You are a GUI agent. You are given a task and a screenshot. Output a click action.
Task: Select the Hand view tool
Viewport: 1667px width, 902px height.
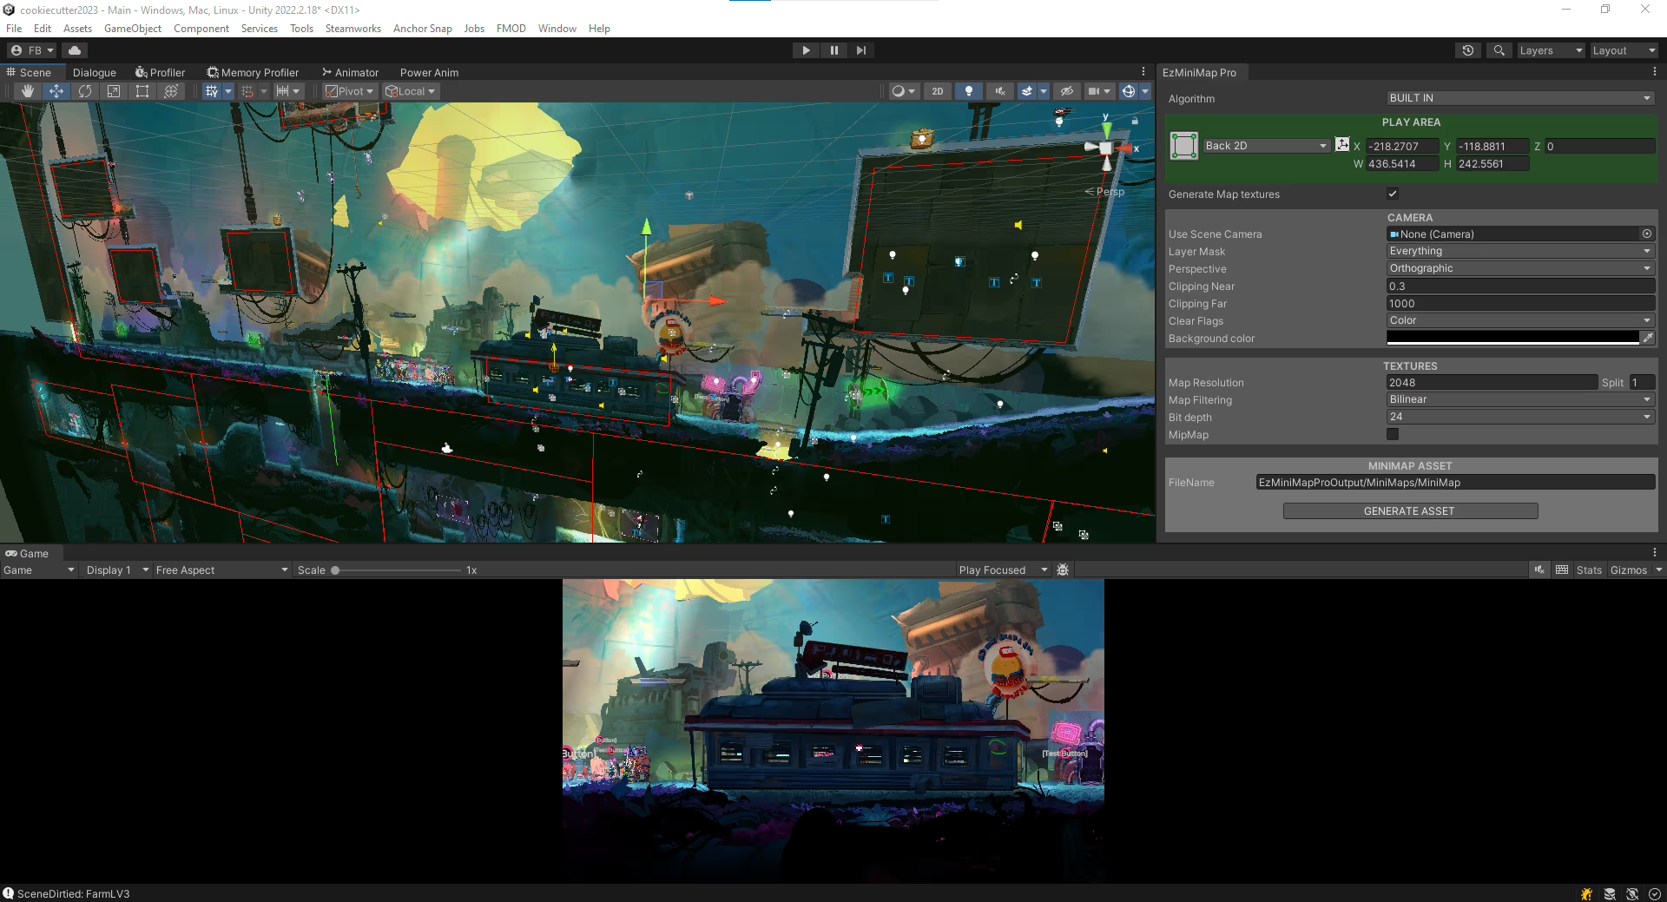(28, 91)
